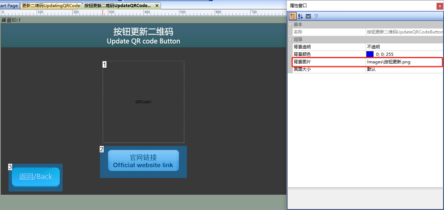
Task: Select the Alphabetical sort icon in property window
Action: point(300,16)
